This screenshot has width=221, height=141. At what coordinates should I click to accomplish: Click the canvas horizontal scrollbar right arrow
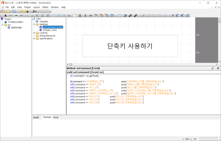217,64
